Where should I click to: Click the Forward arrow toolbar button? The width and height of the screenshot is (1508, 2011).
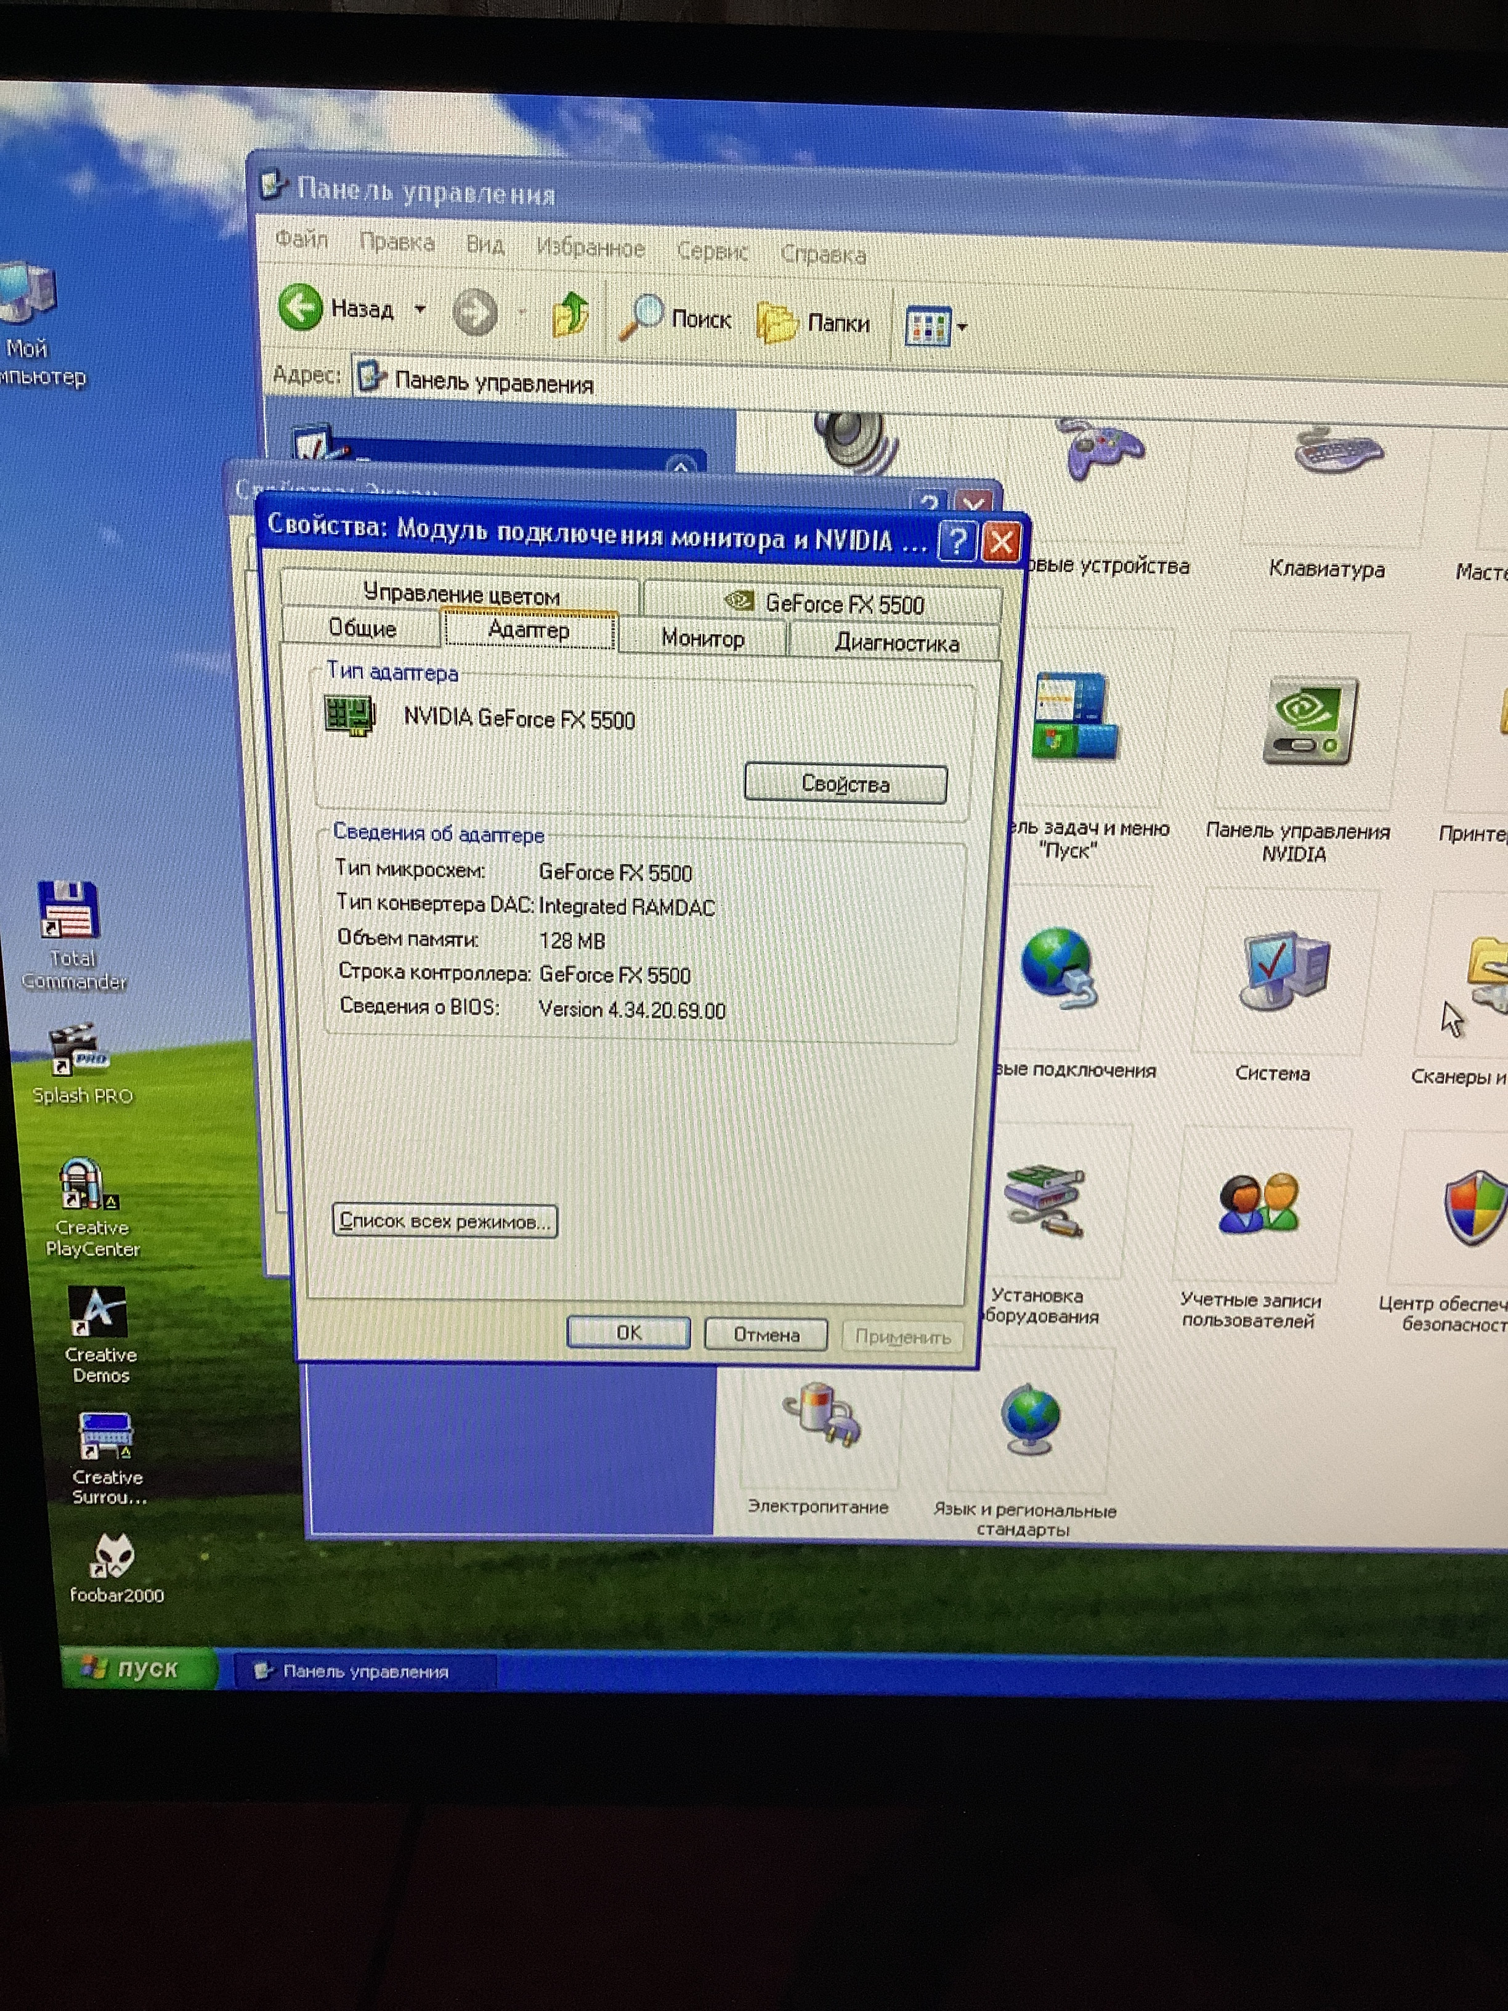tap(476, 312)
